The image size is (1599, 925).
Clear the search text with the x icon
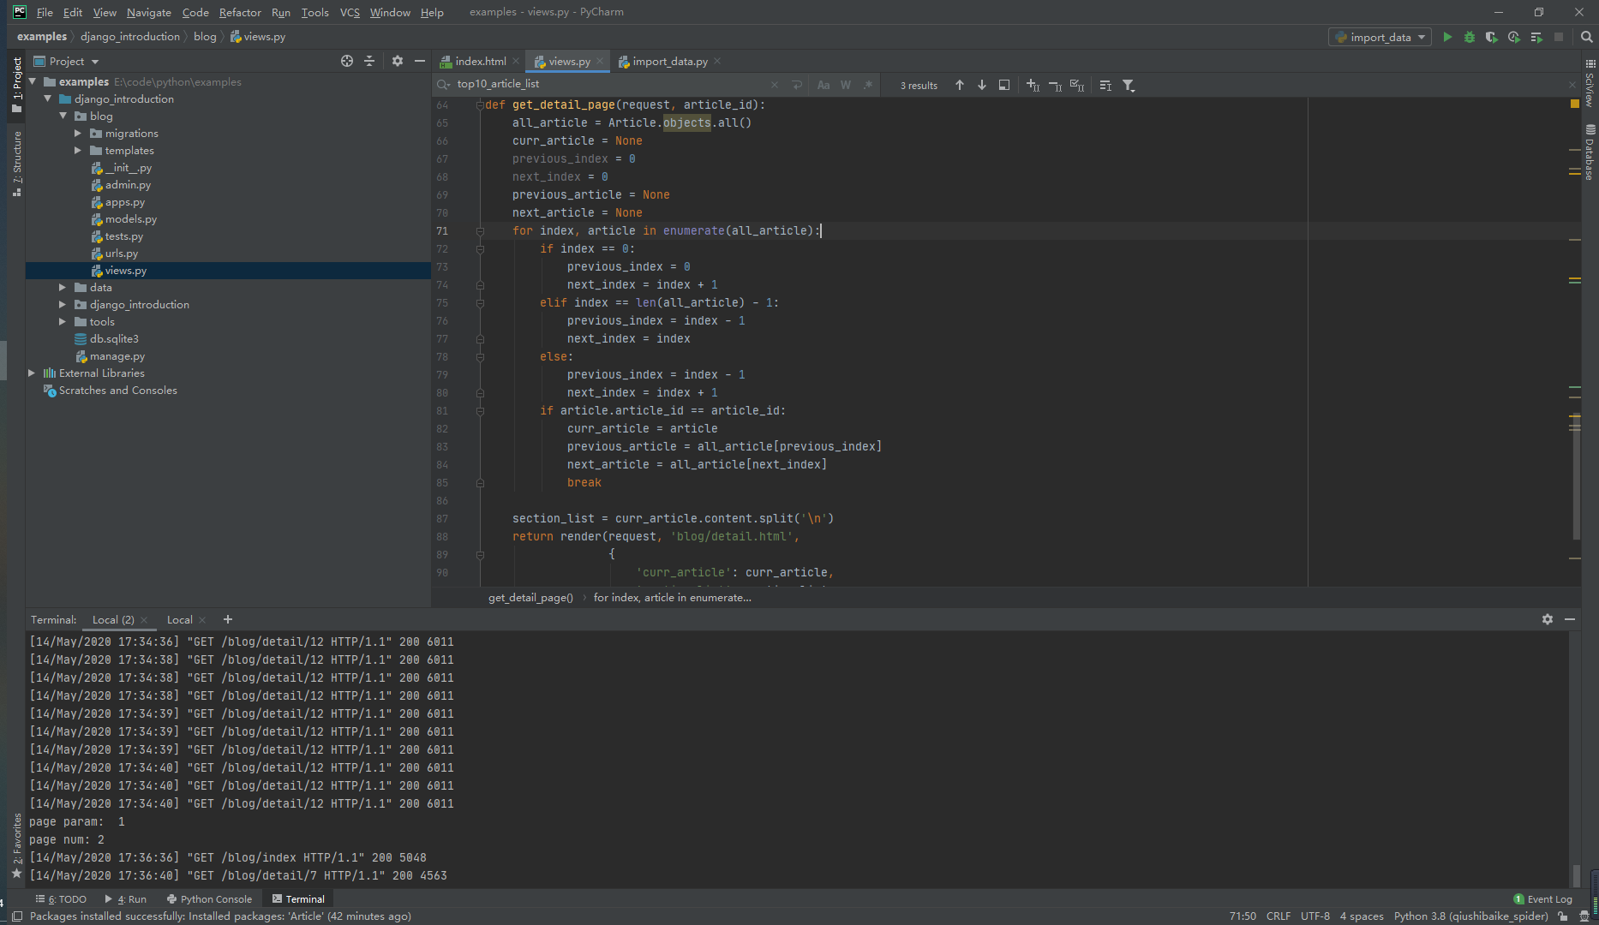click(775, 85)
